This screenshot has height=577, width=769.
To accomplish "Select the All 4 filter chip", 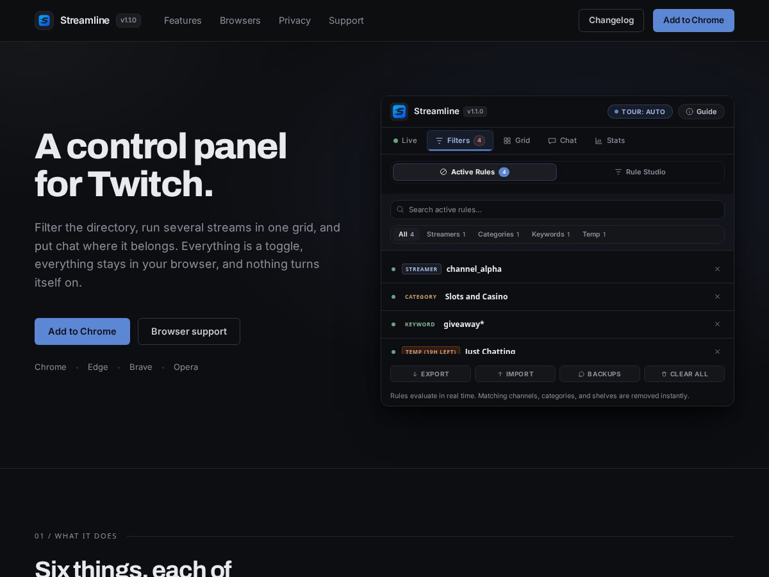I will pos(406,234).
